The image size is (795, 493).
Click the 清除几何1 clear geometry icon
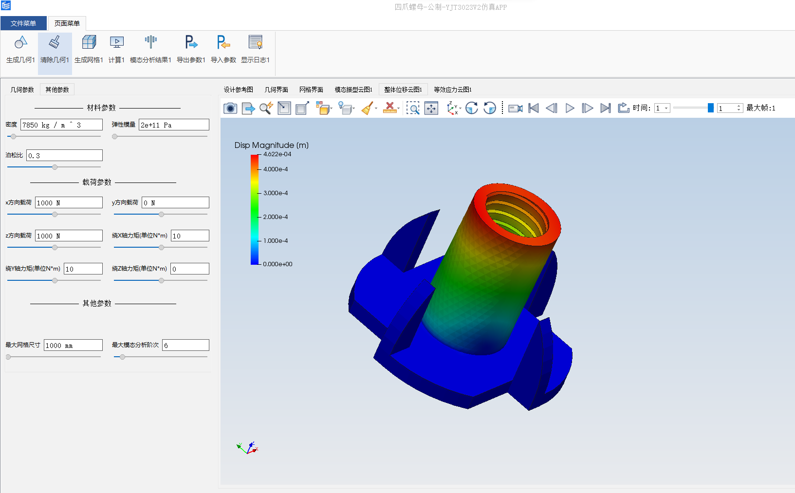(55, 43)
